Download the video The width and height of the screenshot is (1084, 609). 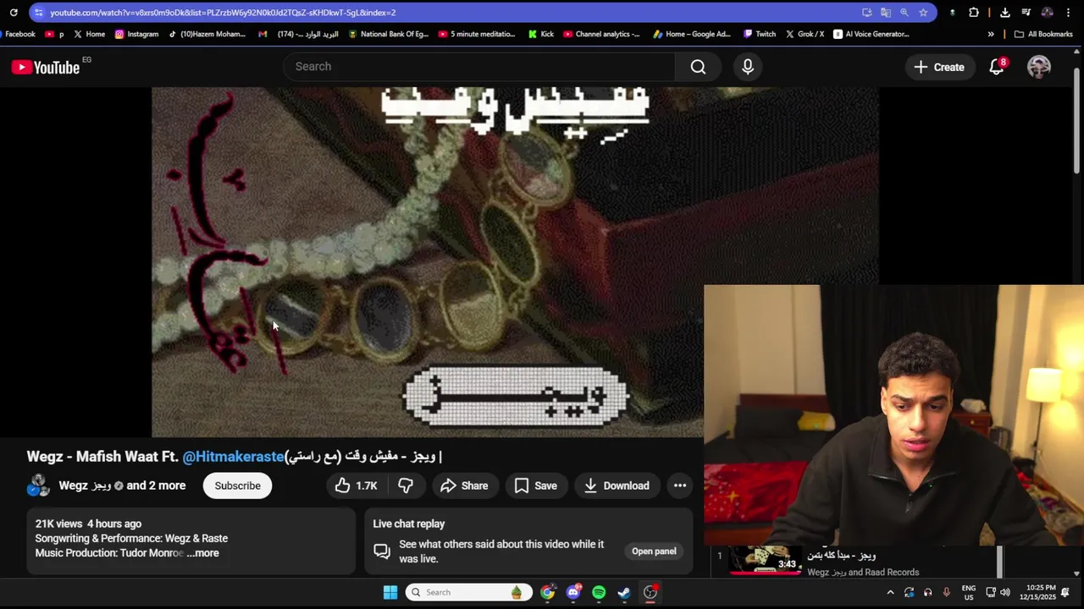pos(617,486)
